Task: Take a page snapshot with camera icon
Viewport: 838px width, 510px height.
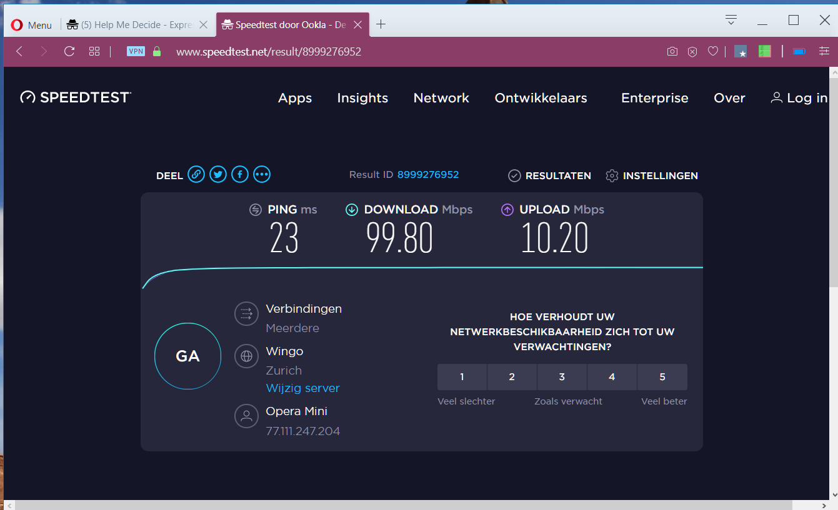Action: pos(672,51)
